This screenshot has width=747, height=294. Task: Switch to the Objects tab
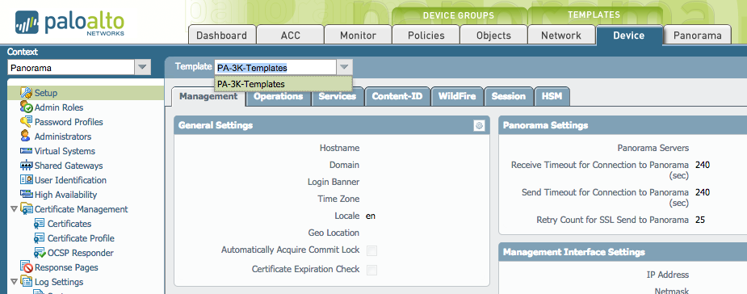click(493, 36)
